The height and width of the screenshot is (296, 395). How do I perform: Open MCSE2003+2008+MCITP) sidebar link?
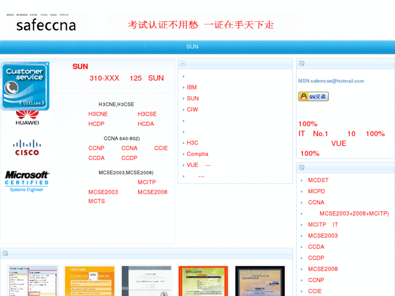[354, 213]
